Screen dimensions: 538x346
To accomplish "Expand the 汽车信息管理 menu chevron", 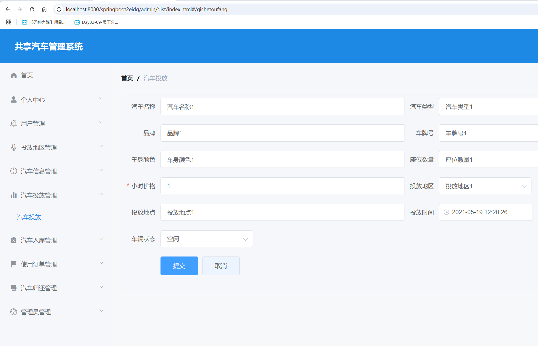I will click(101, 170).
